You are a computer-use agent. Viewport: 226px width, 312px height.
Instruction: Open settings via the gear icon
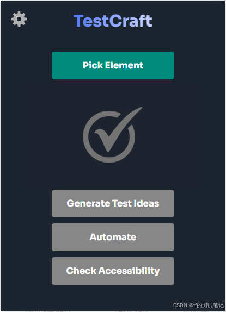point(19,19)
